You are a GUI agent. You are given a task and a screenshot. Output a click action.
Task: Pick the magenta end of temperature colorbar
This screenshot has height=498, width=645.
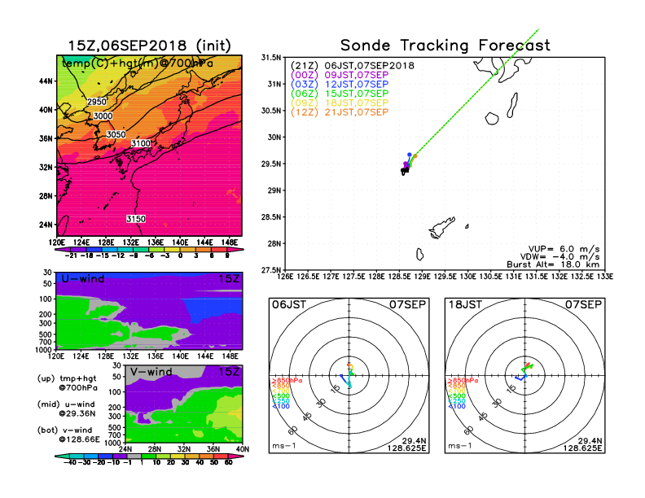pos(236,250)
